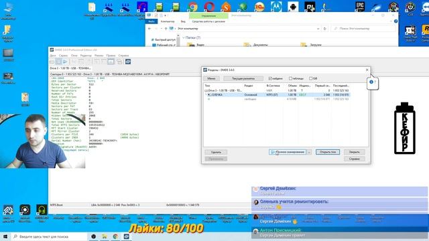Switch to the Вид tab in Explorer
Viewport: 429px width, 241px height.
click(x=183, y=21)
